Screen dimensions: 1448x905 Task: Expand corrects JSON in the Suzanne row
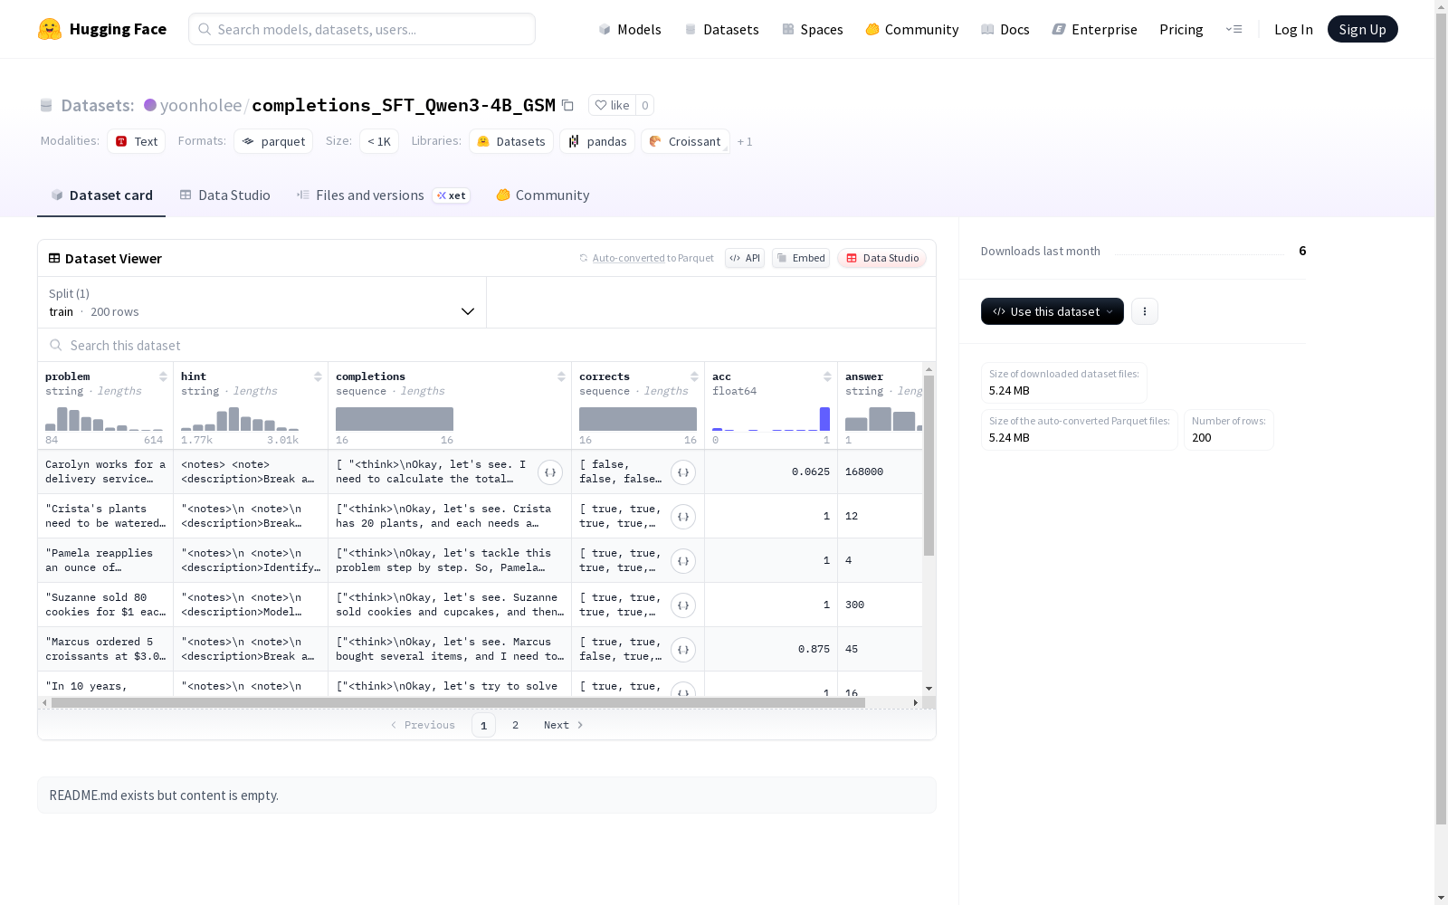click(683, 605)
